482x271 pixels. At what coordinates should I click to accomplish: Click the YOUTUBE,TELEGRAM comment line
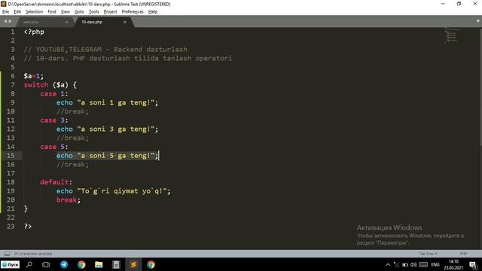pos(105,50)
